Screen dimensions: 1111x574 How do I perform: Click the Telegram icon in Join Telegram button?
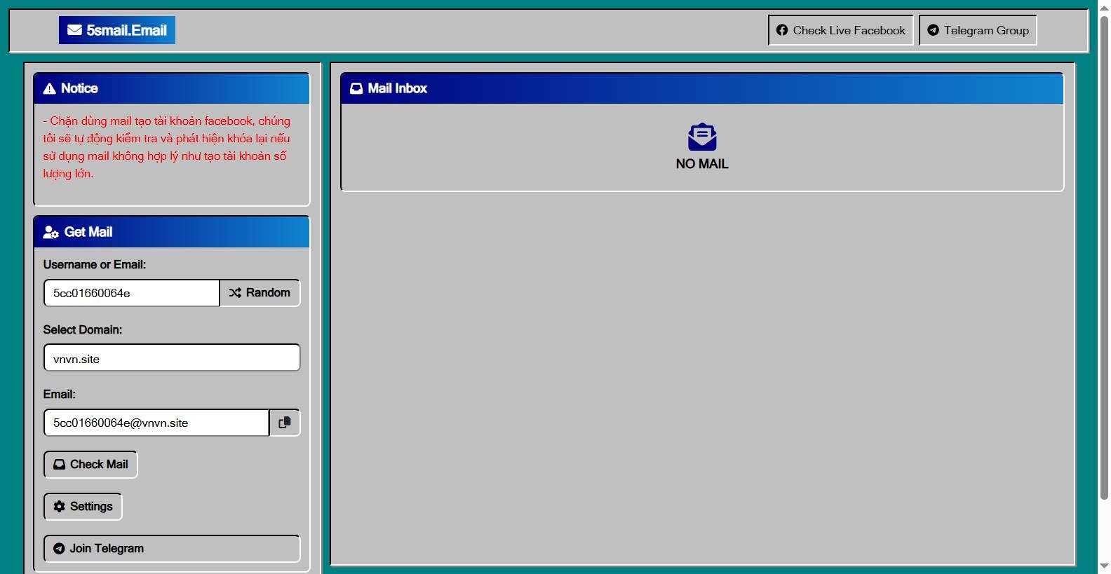[x=59, y=549]
